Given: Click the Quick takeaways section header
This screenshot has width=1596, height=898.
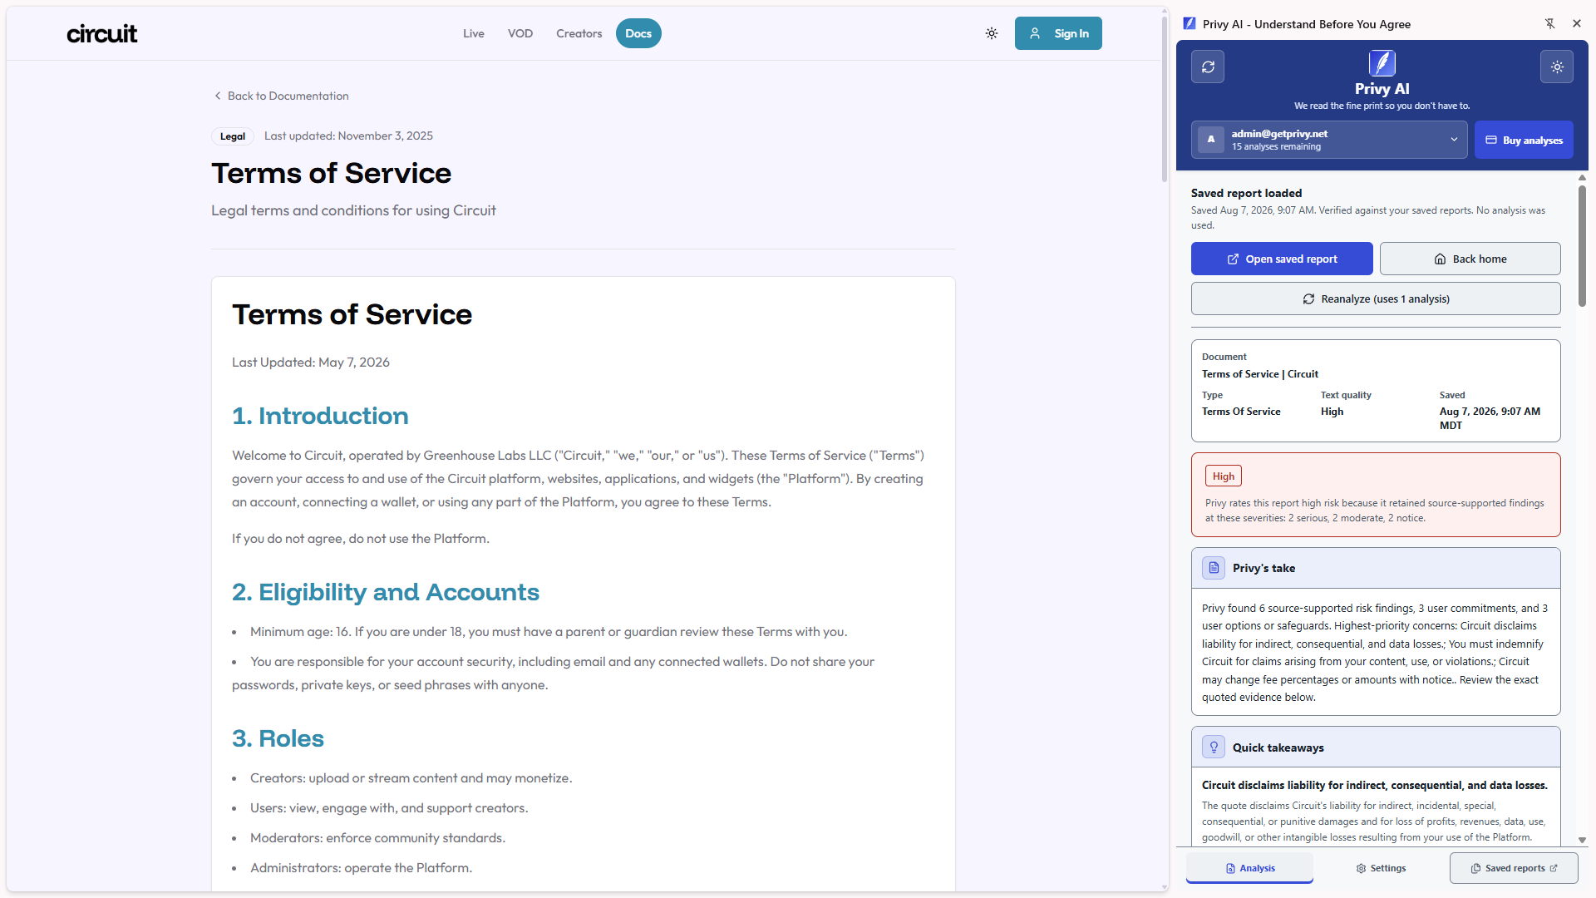Looking at the screenshot, I should [x=1376, y=747].
